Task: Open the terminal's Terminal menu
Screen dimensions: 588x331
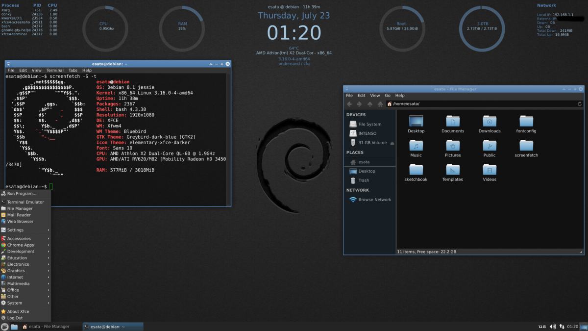Action: (55, 71)
